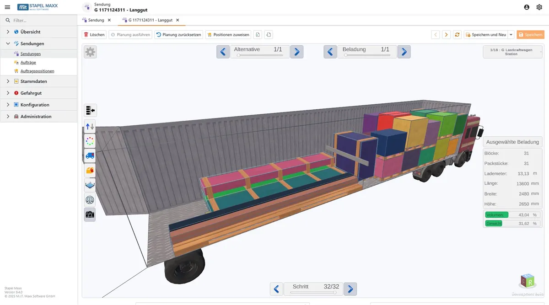Expand the Konfiguration navigation section

coord(8,105)
